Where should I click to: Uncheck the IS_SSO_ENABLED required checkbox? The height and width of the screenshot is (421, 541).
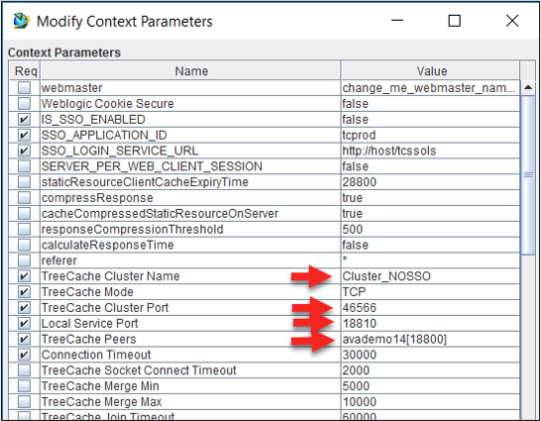[x=24, y=119]
